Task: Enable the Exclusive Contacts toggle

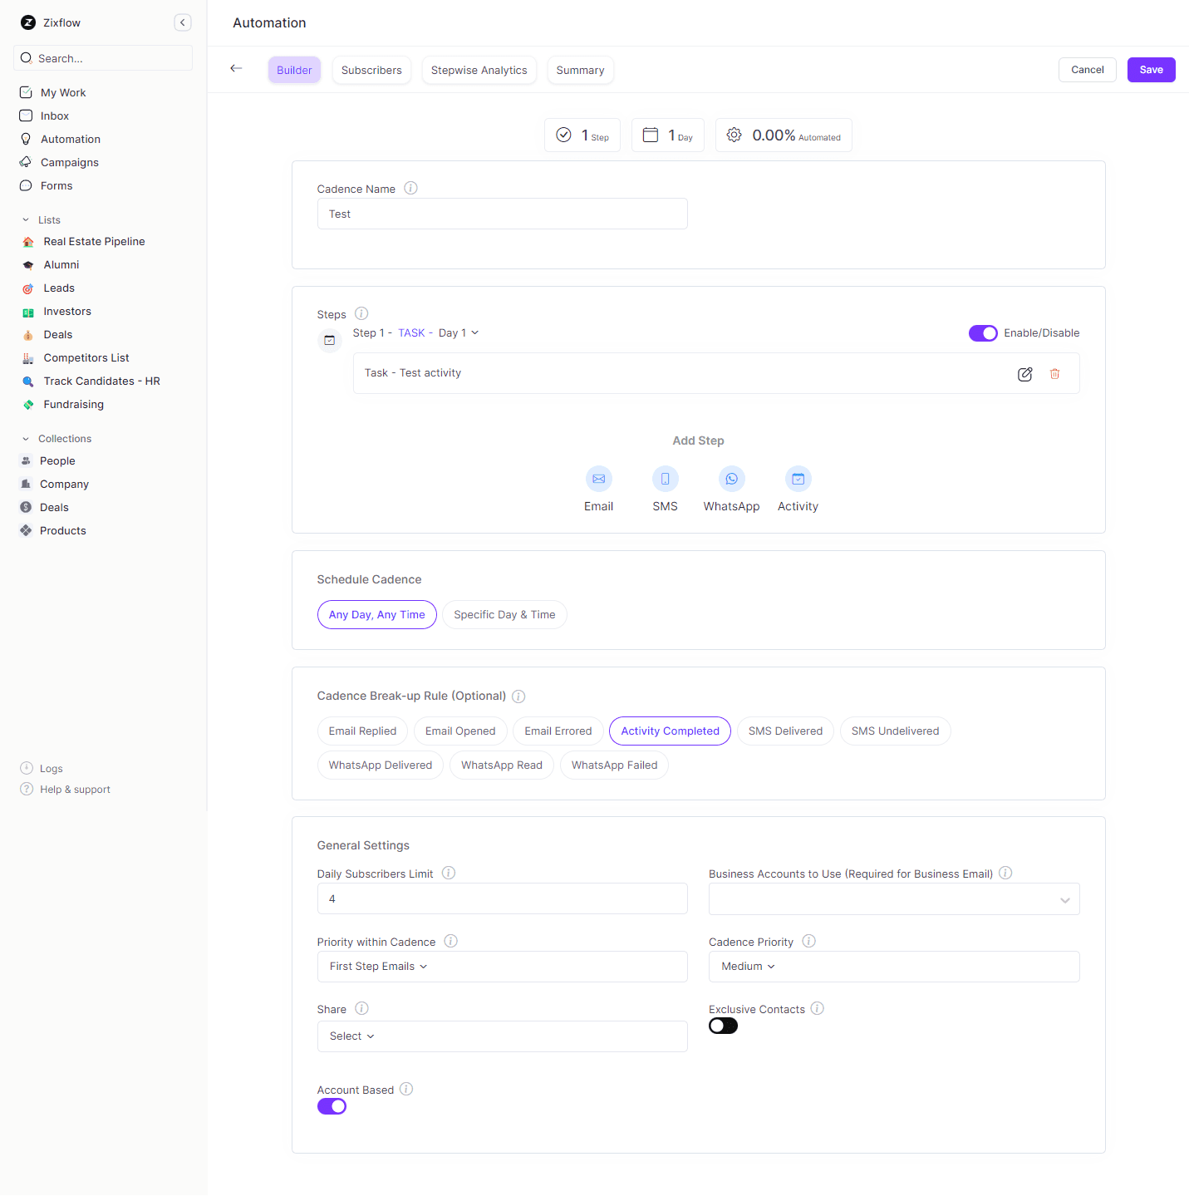Action: tap(722, 1025)
